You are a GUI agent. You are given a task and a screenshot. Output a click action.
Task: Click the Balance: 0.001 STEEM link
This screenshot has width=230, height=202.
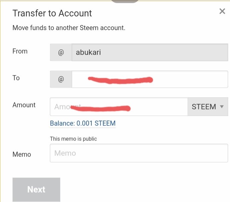(83, 123)
